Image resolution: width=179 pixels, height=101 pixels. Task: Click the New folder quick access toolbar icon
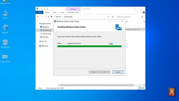(45, 9)
